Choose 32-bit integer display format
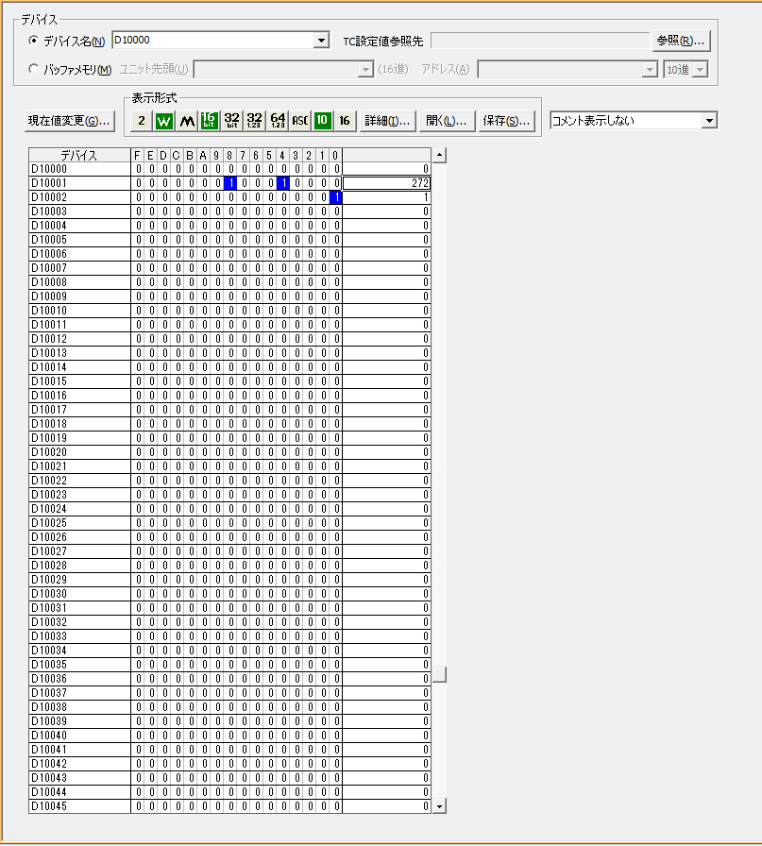 [231, 121]
